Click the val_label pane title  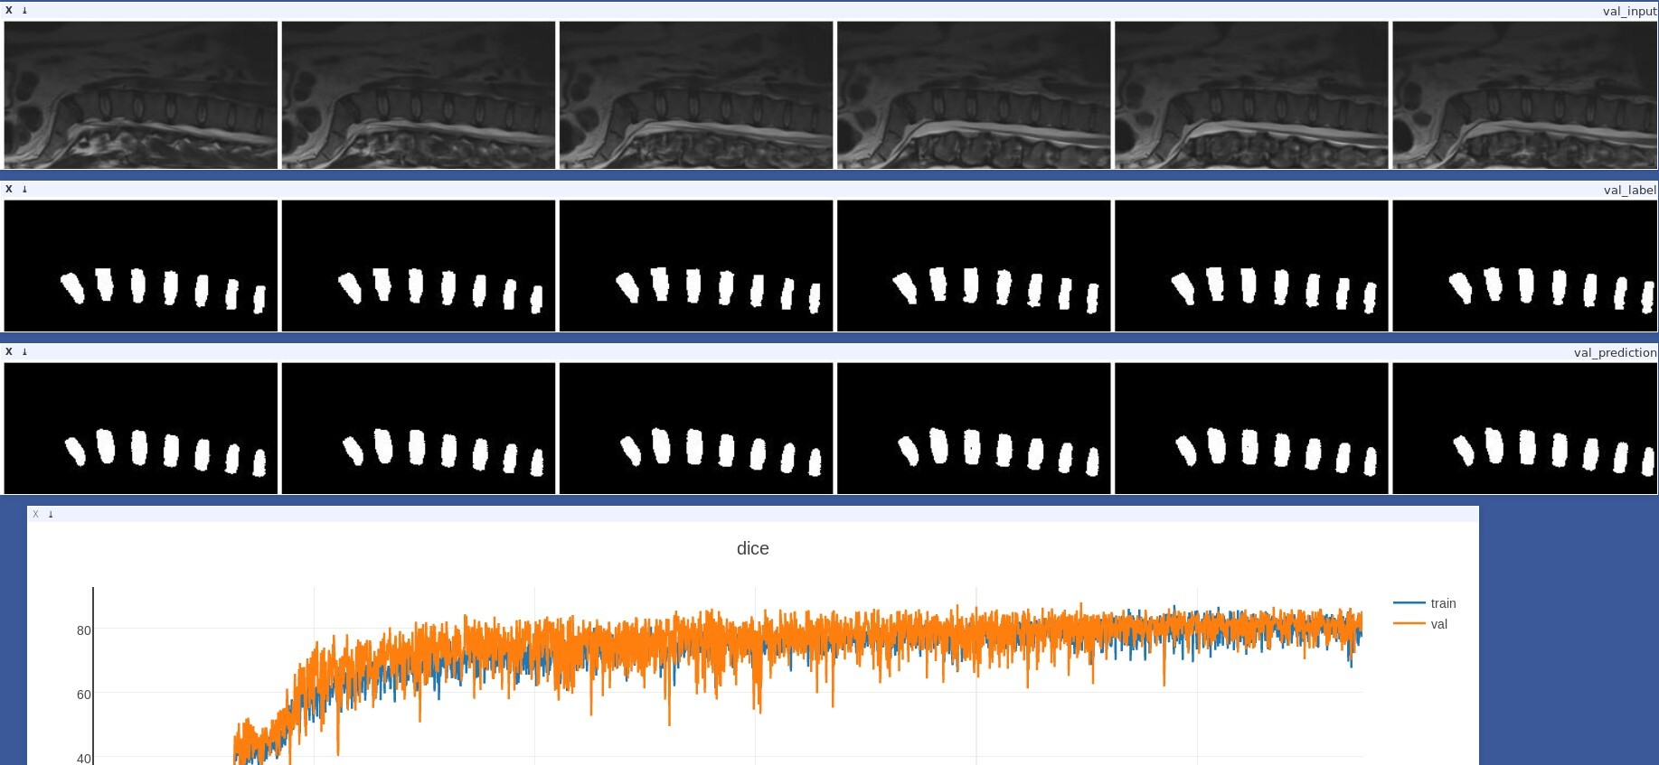pos(1630,190)
